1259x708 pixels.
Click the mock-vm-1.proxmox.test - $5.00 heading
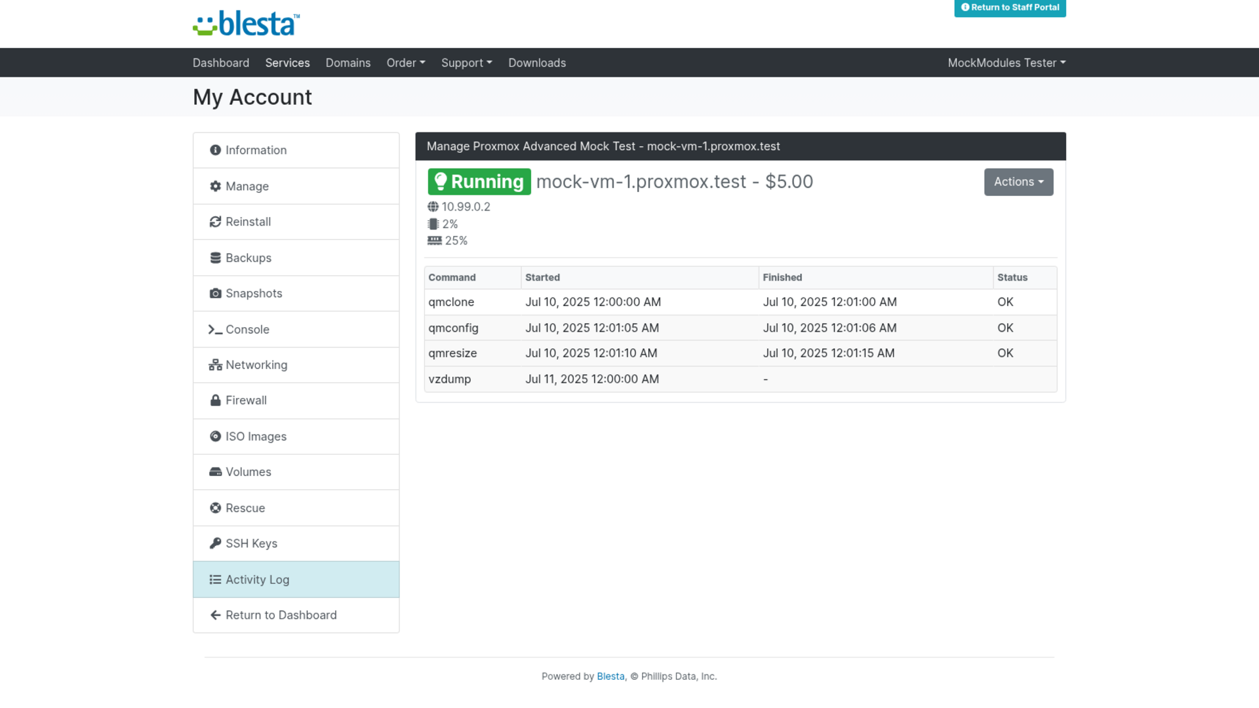(x=675, y=182)
